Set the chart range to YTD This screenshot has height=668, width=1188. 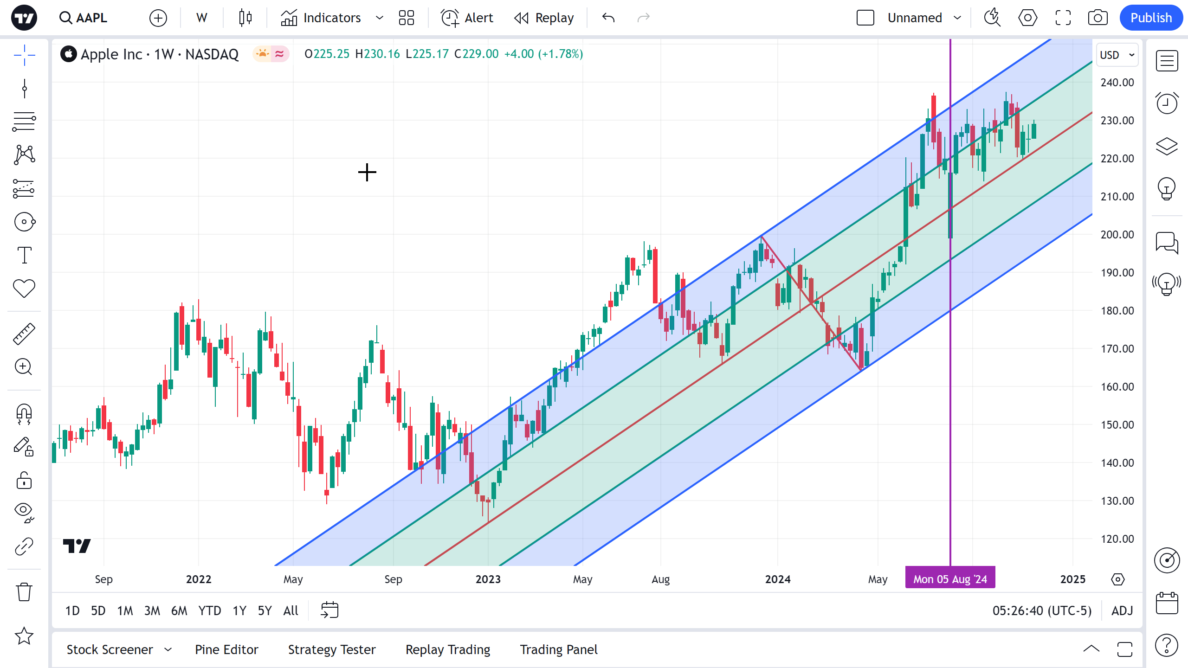[x=210, y=610]
